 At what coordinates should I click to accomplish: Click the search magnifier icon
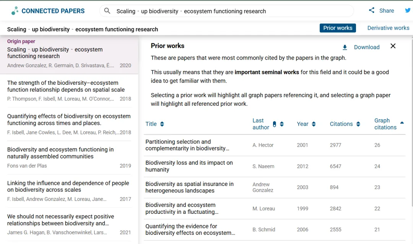tap(107, 11)
